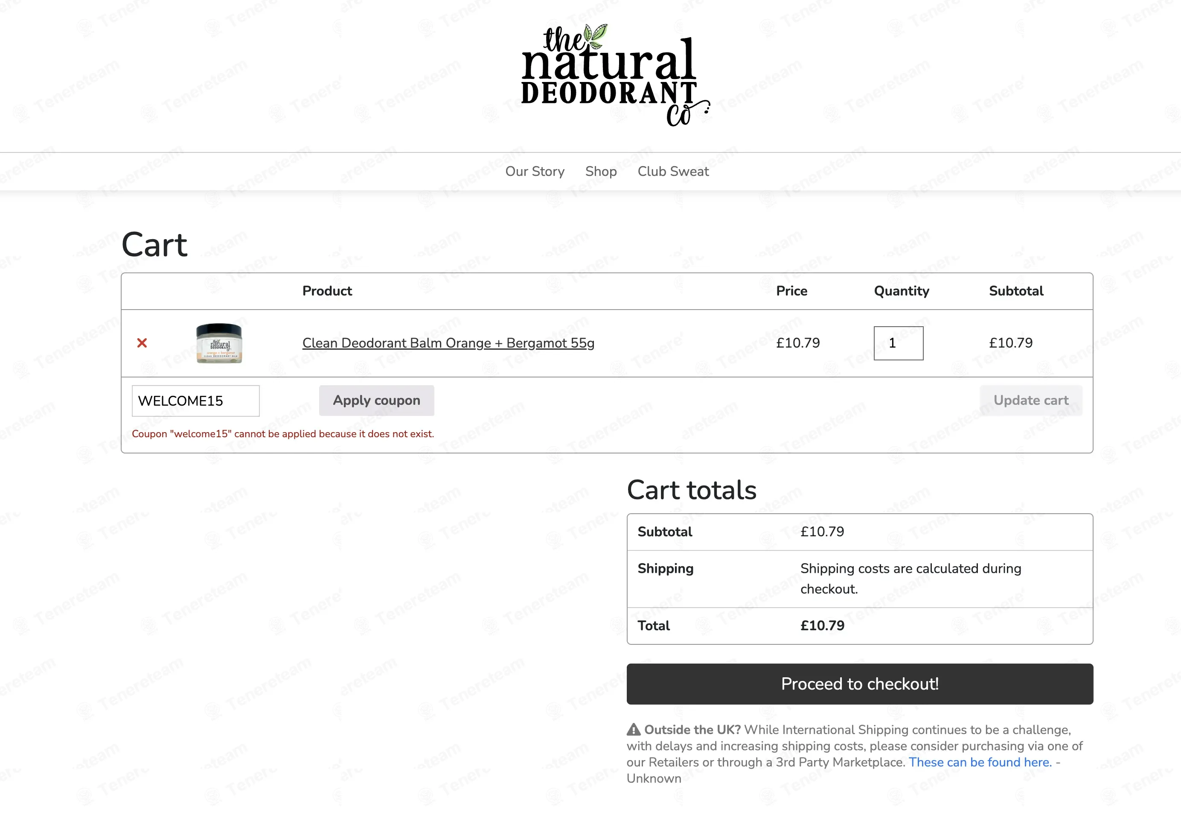
Task: Click the Shipping label in Cart totals
Action: click(x=665, y=569)
